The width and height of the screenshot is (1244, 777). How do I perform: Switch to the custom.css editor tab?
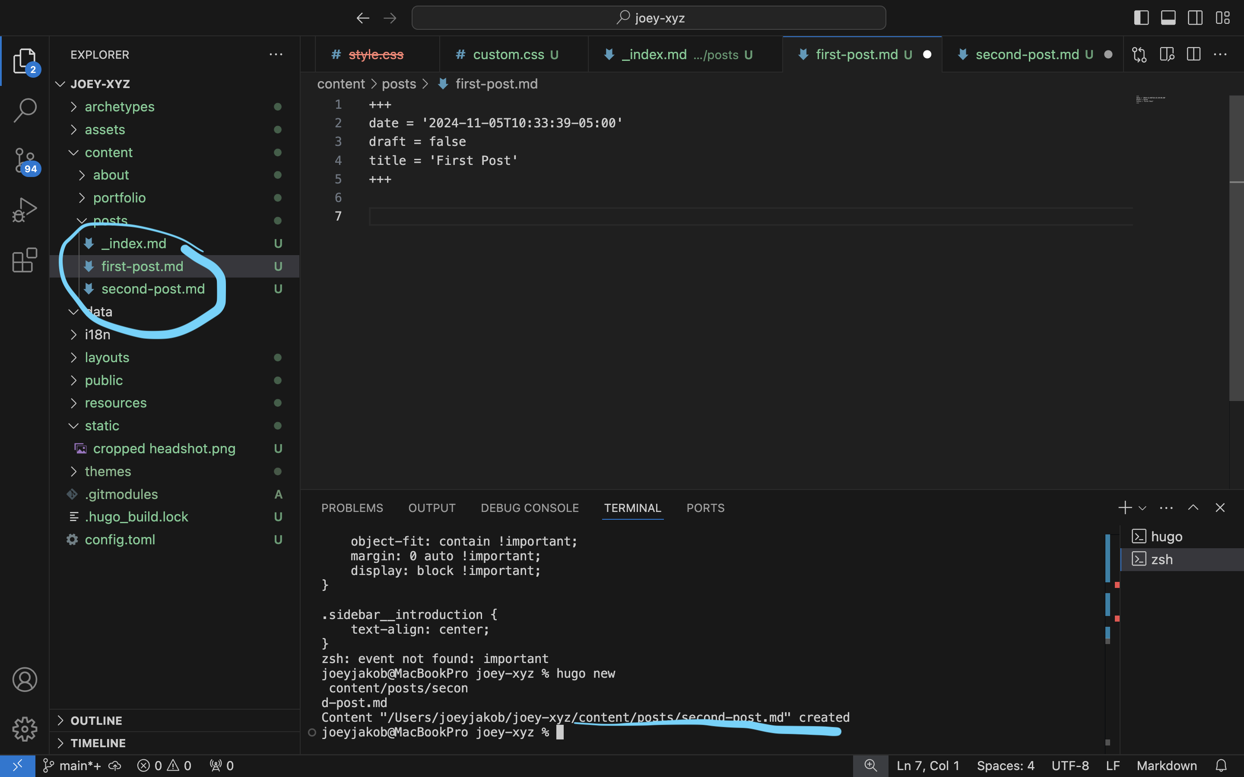(x=508, y=54)
